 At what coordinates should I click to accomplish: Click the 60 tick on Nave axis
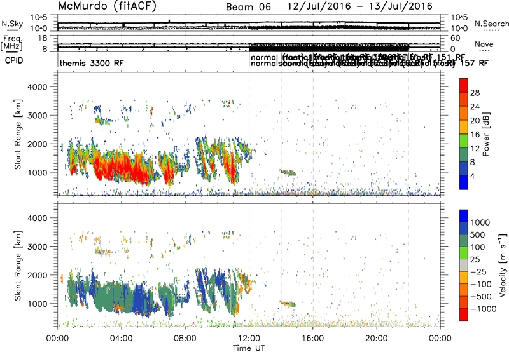coord(456,38)
